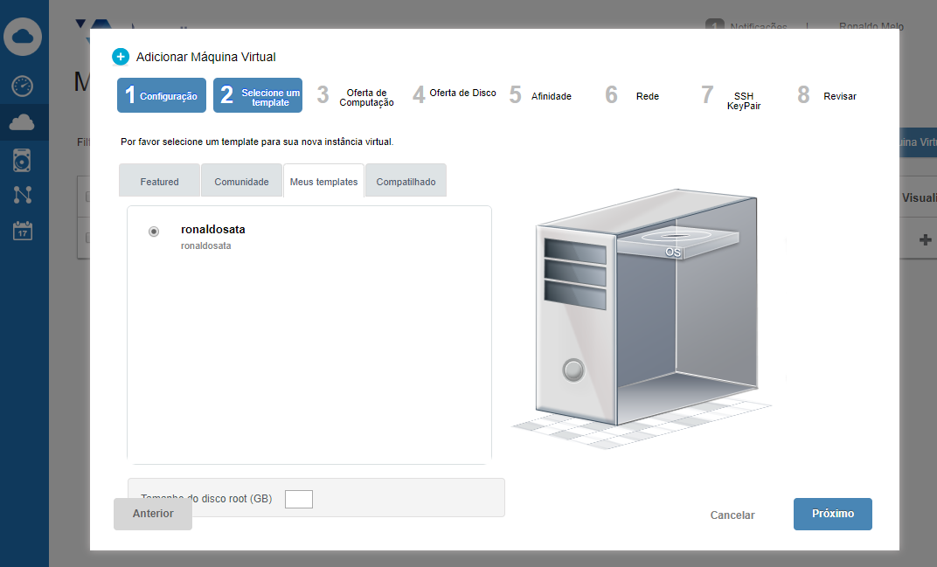
Task: Click the OS disc in the computer illustration
Action: tap(673, 243)
